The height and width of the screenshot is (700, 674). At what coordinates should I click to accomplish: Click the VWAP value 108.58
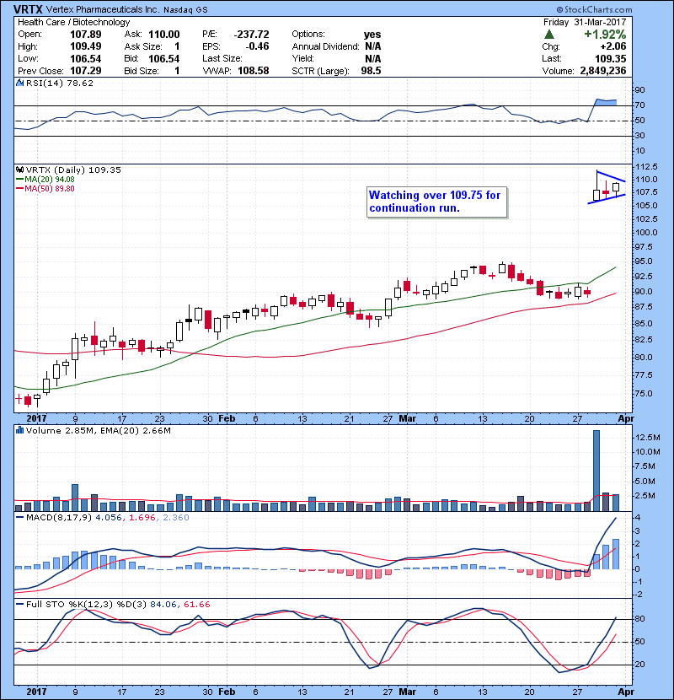[x=254, y=71]
